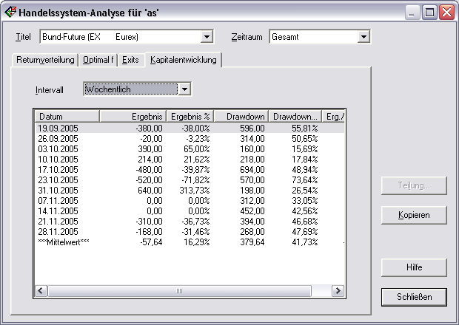Sort by the Datum column header
459x325 pixels.
point(67,117)
